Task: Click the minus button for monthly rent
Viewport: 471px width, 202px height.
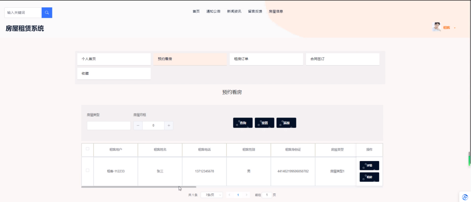Action: tap(138, 126)
